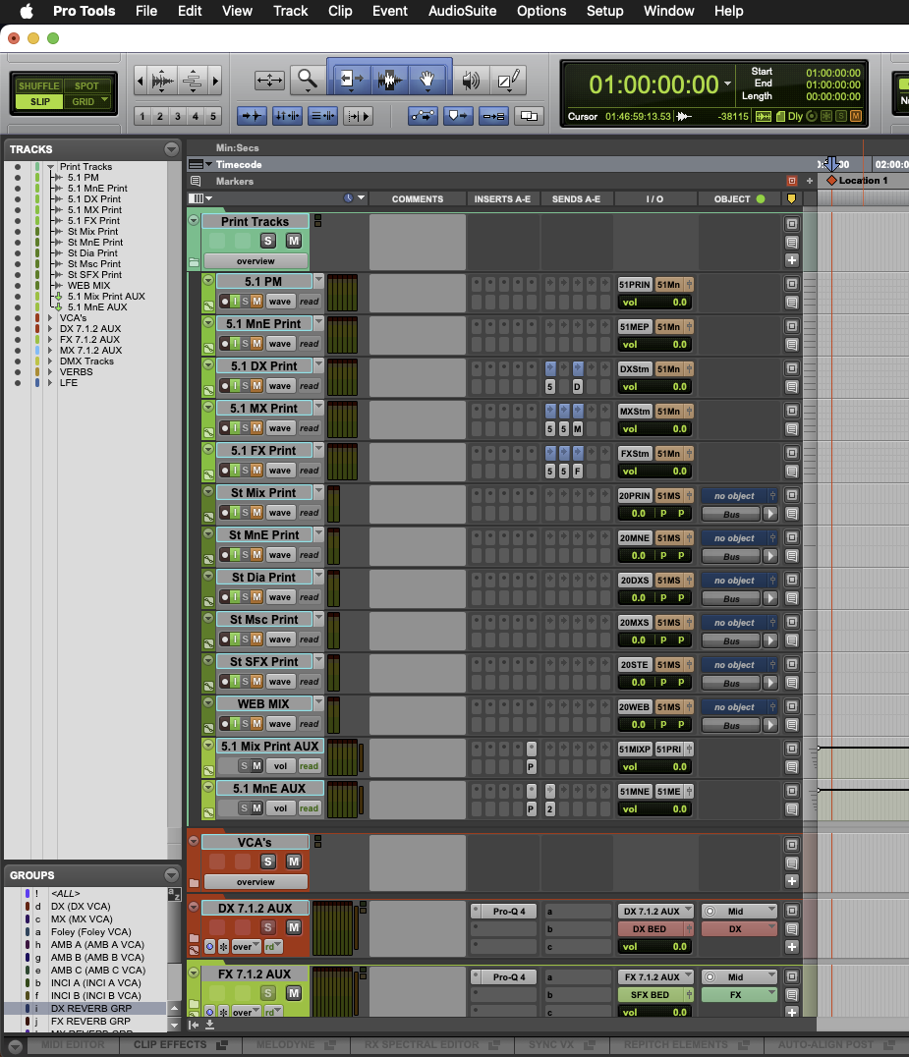
Task: Toggle Link Track and Edit Selection icon
Action: pyautogui.click(x=322, y=116)
